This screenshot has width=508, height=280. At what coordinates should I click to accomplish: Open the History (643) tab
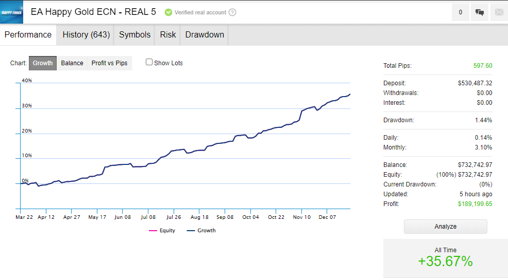pyautogui.click(x=86, y=34)
